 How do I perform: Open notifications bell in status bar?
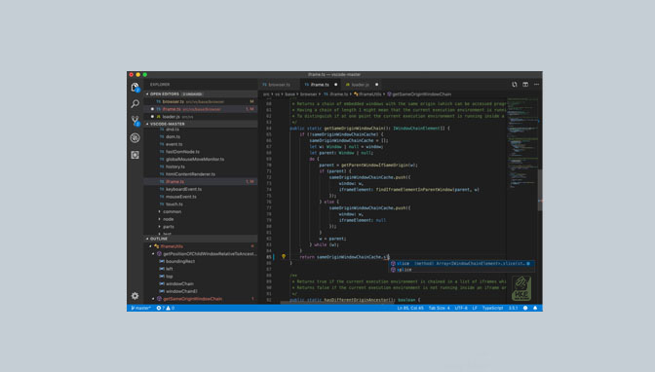pos(535,308)
